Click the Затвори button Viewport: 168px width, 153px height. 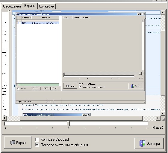pos(149,143)
